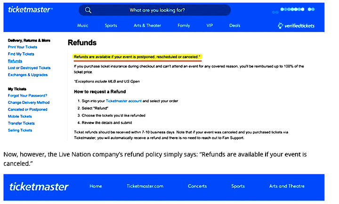Click "Delivery, Returns & More" sidebar heading
339x204 pixels.
coord(29,40)
